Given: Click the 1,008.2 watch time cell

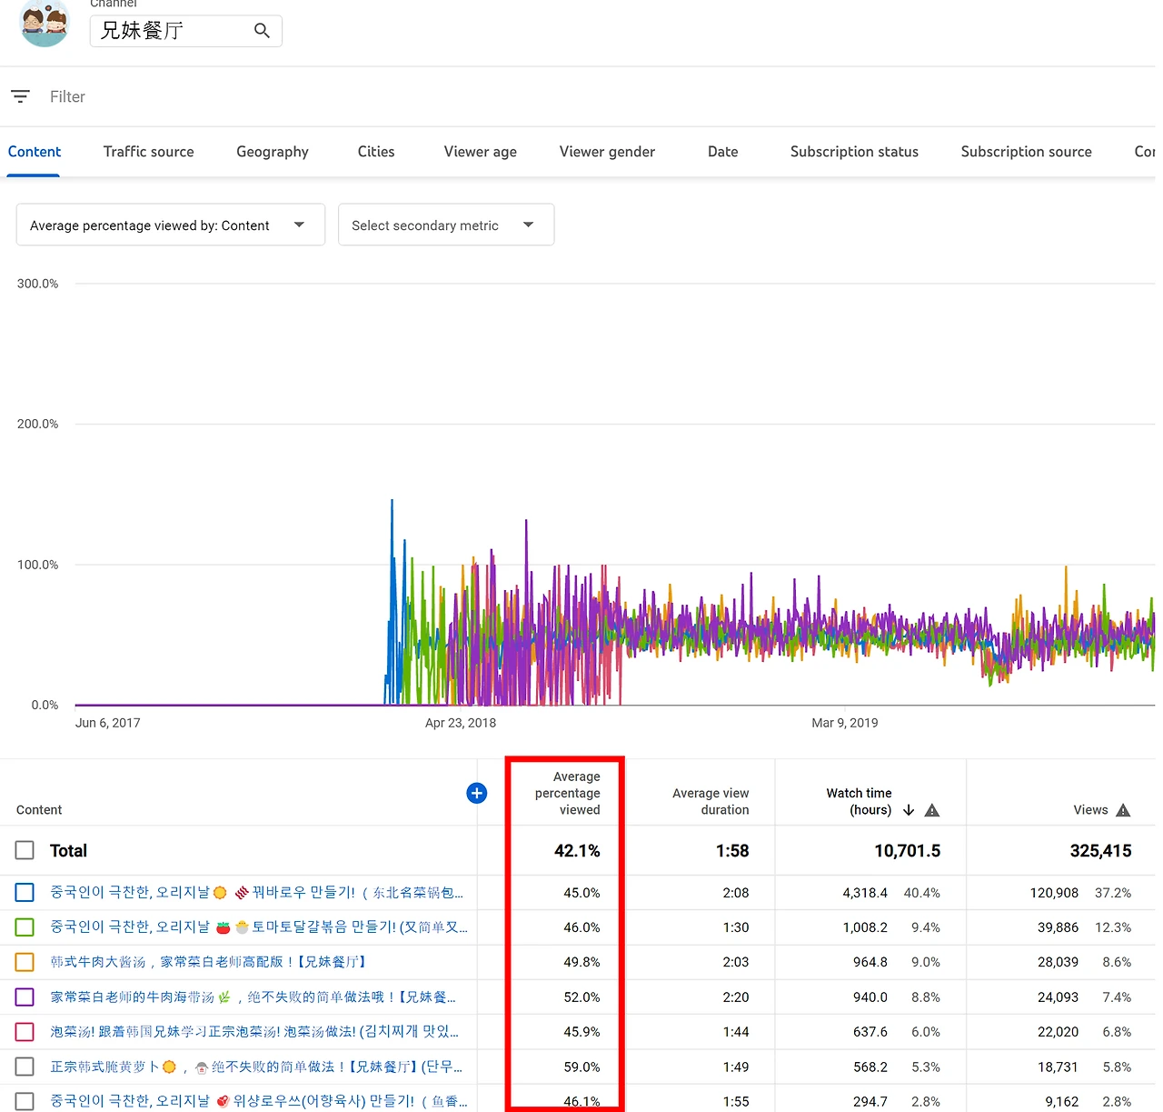Looking at the screenshot, I should click(865, 927).
